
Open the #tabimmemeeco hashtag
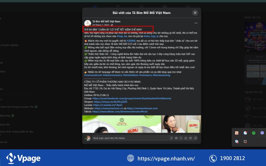(113, 75)
